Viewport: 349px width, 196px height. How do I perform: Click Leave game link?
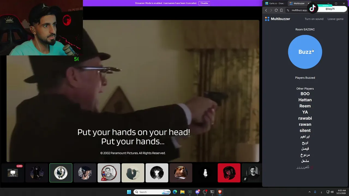point(335,19)
